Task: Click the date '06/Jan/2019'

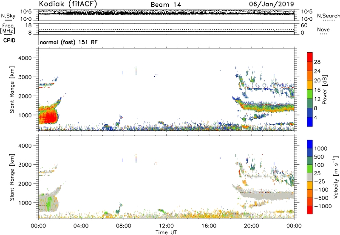Action: coord(272,4)
